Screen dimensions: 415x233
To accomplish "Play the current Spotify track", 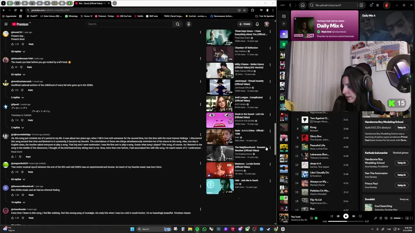I will pos(346,216).
